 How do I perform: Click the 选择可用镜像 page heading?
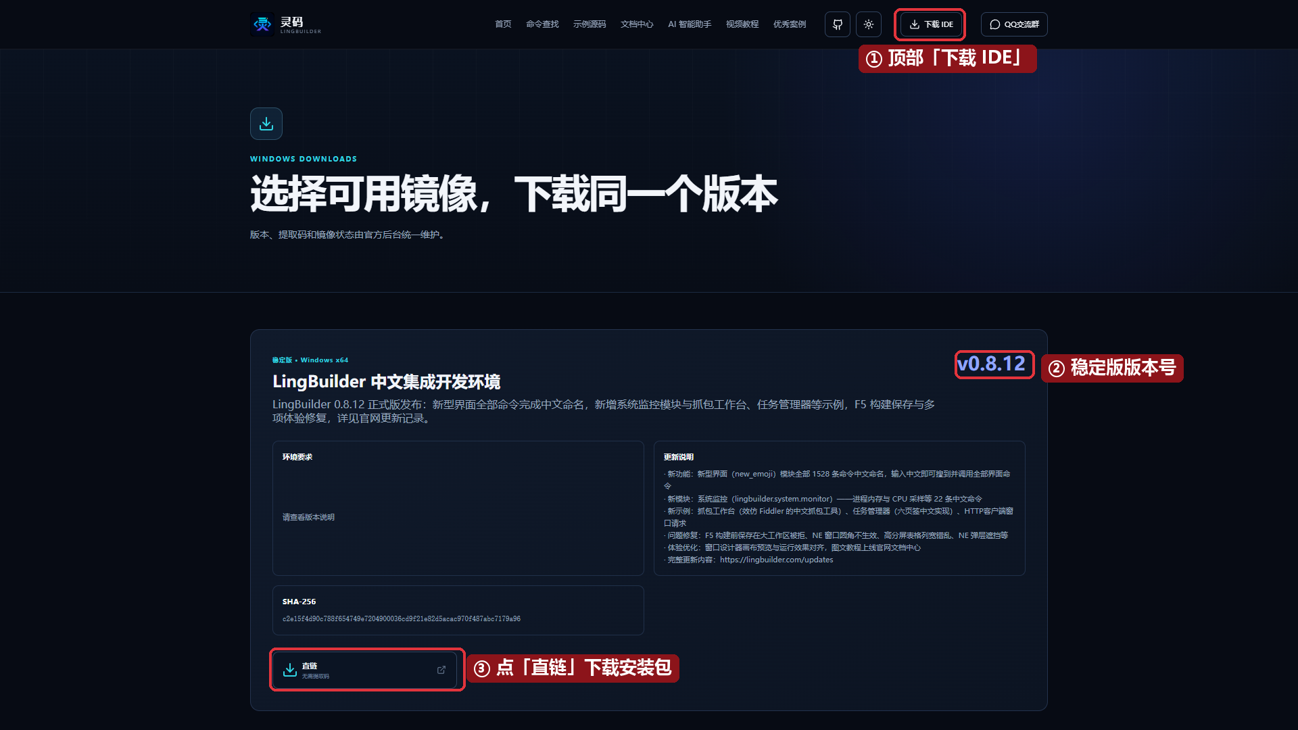tap(514, 194)
